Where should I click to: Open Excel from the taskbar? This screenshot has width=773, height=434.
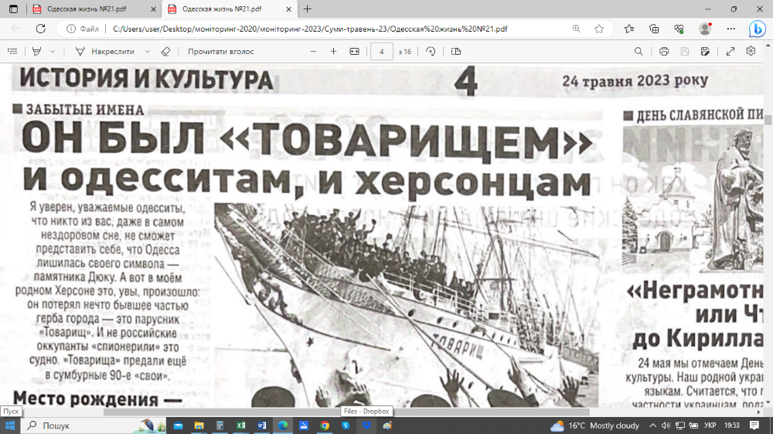[x=241, y=426]
